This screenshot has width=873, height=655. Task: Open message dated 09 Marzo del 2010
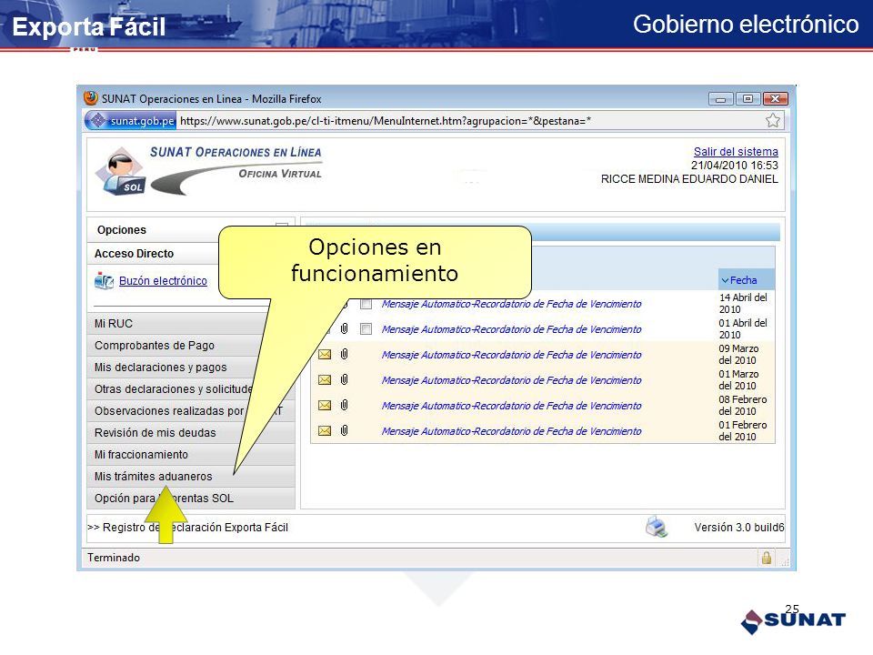[x=511, y=355]
